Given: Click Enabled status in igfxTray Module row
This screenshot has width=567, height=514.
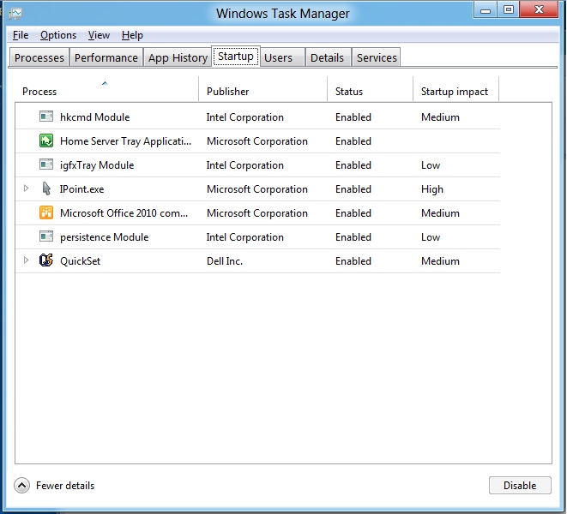Looking at the screenshot, I should point(353,165).
